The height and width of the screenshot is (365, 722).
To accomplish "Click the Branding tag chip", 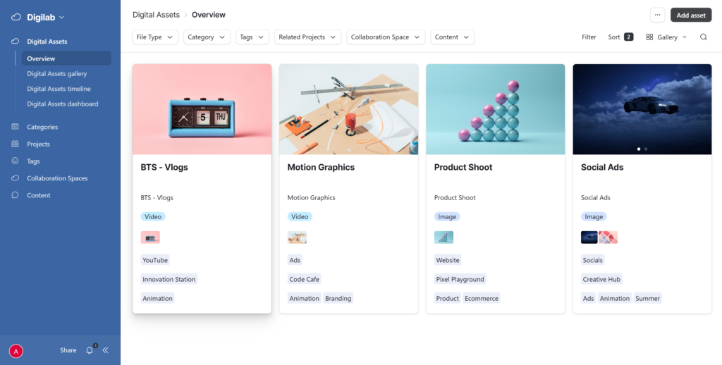I will [338, 298].
